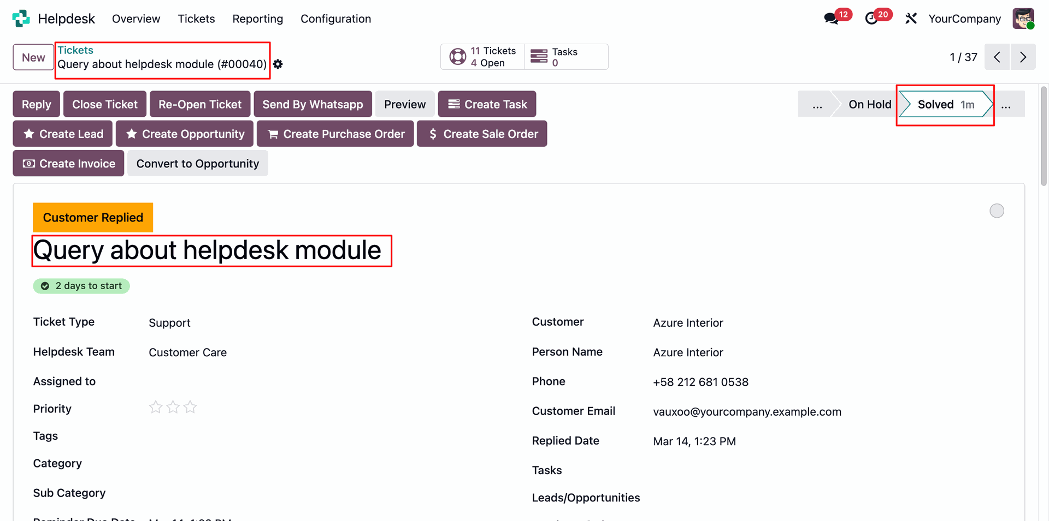
Task: Go to the previous ticket record arrow
Action: pyautogui.click(x=997, y=57)
